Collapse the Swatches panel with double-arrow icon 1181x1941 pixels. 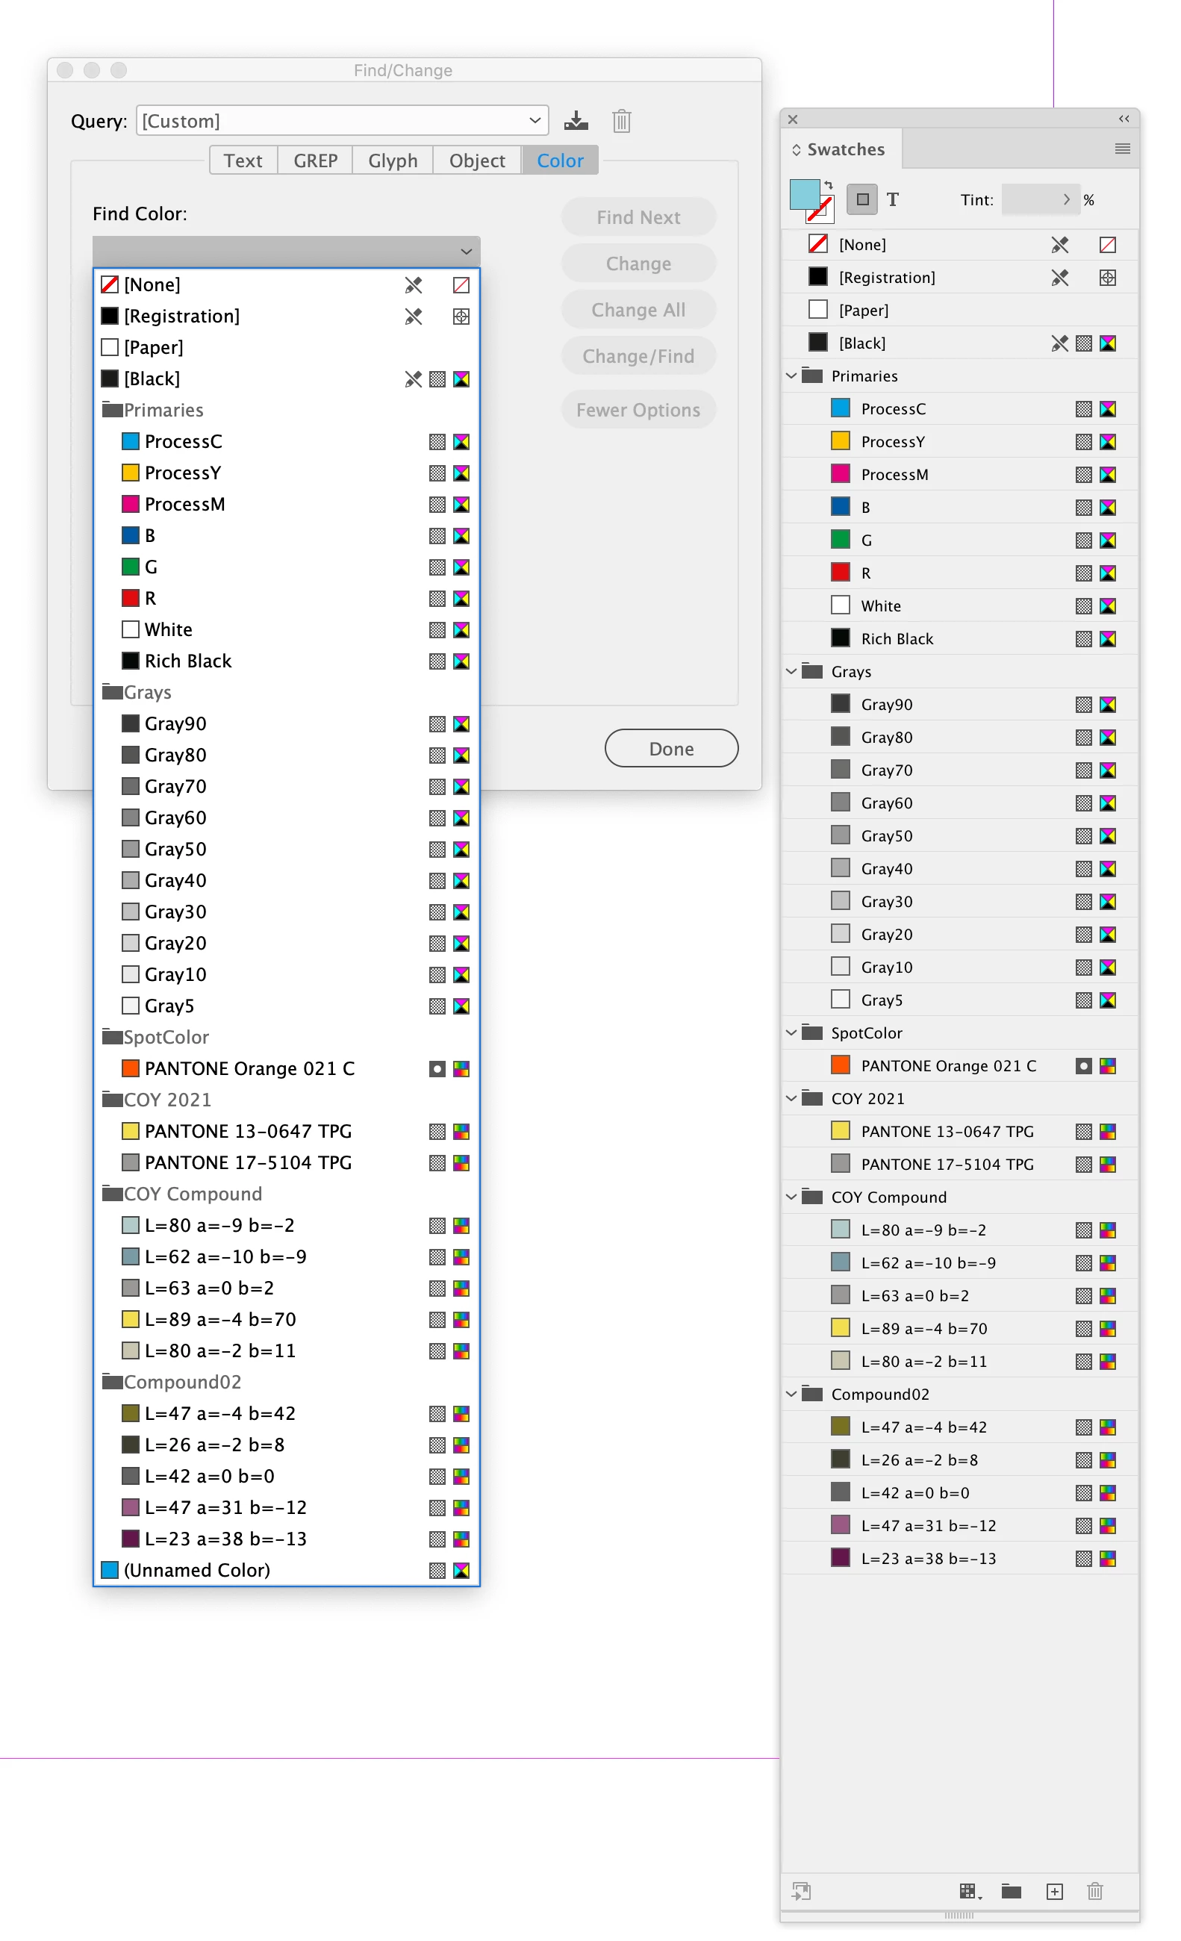[x=1124, y=119]
